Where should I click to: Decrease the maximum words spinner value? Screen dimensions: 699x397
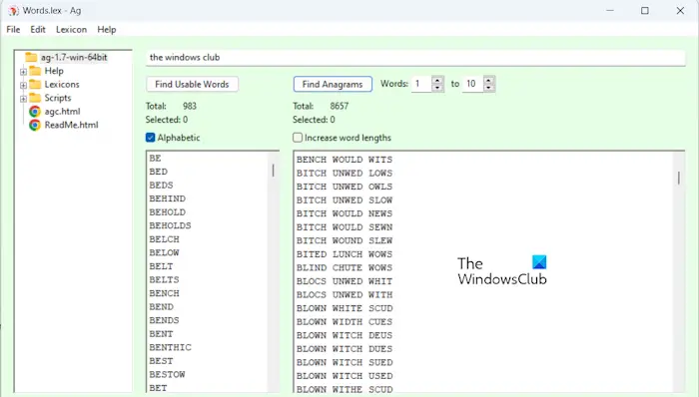489,88
